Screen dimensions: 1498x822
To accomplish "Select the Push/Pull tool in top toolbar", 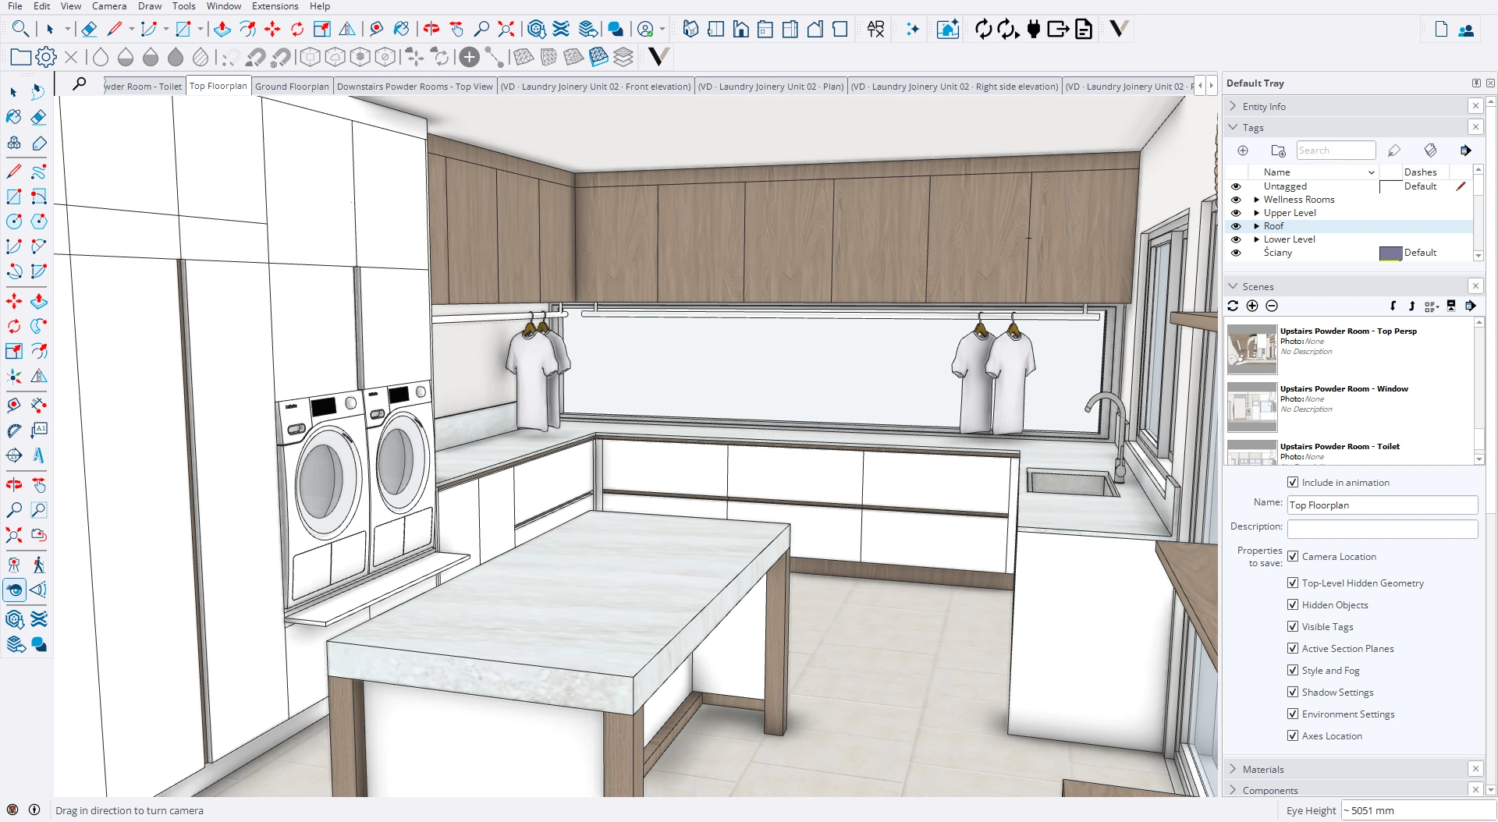I will (222, 30).
